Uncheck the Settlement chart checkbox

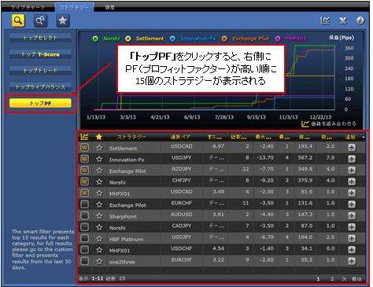84,148
